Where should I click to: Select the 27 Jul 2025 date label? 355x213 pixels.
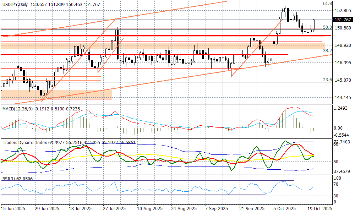pos(114,209)
